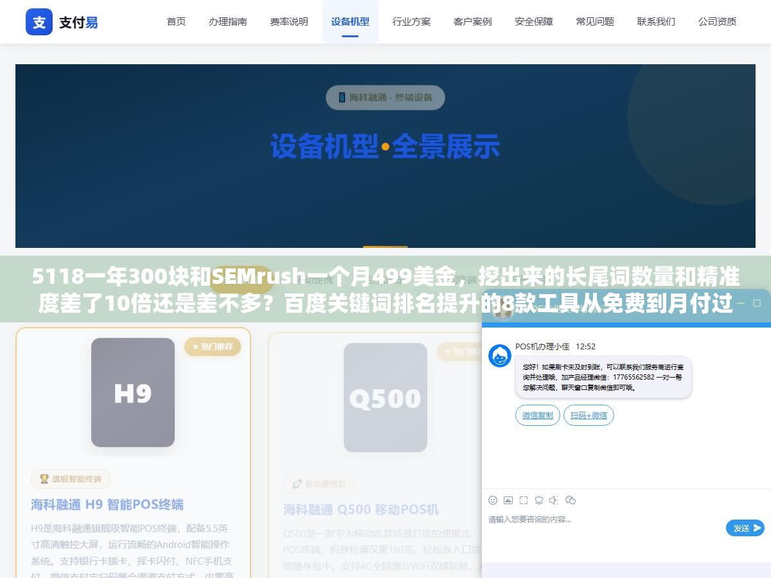This screenshot has height=578, width=771.
Task: Minimize the chat widget
Action: point(741,303)
